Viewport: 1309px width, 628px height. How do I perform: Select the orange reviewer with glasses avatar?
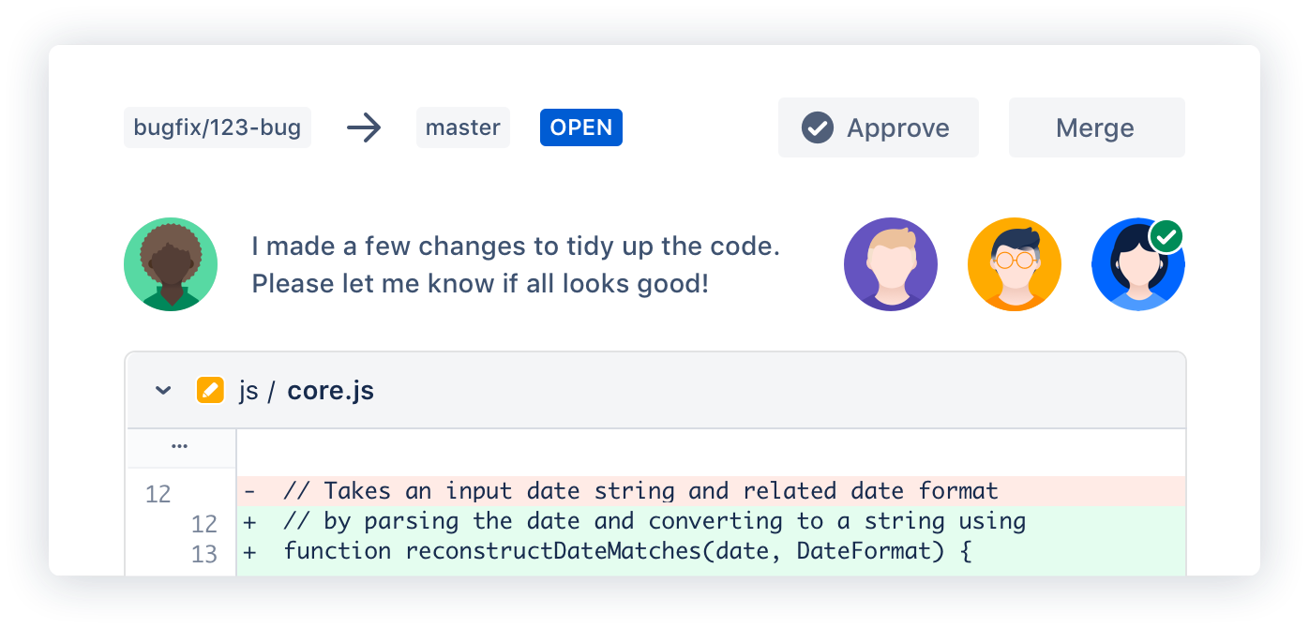pyautogui.click(x=1015, y=263)
